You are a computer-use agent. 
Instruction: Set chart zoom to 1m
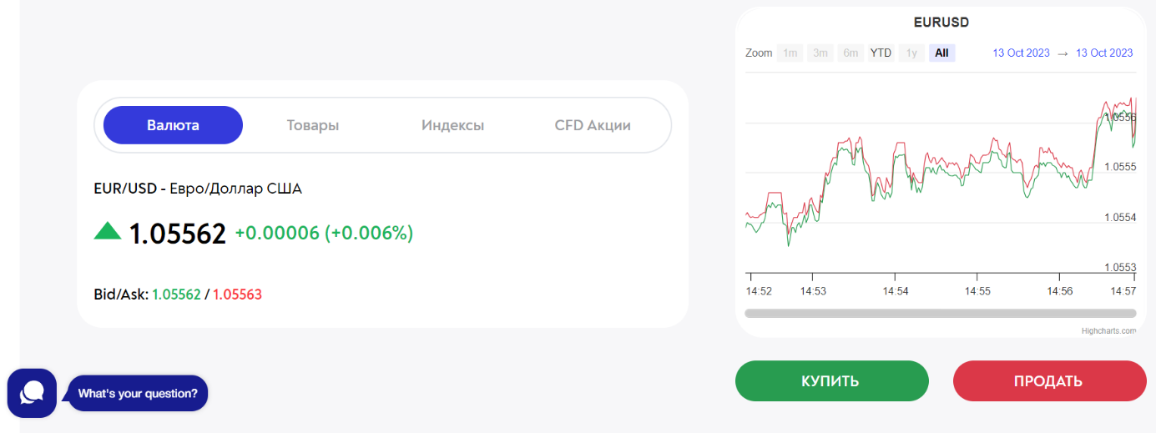pyautogui.click(x=790, y=53)
